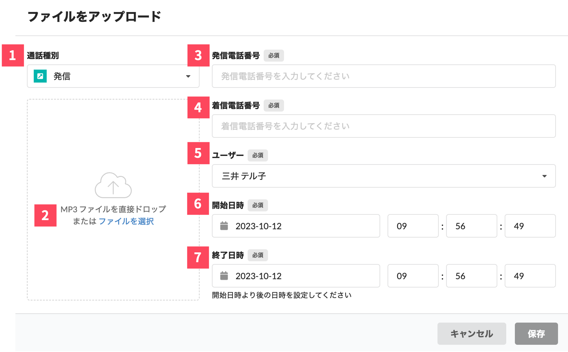Click the MP3 ファイルを直接ドロップ text
Viewport: 568px width, 352px height.
[113, 209]
